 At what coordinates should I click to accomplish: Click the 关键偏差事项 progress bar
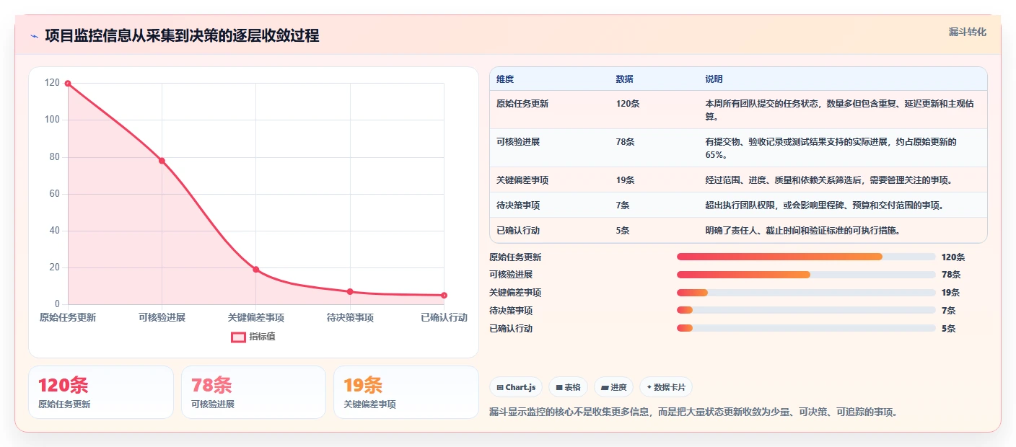click(806, 293)
